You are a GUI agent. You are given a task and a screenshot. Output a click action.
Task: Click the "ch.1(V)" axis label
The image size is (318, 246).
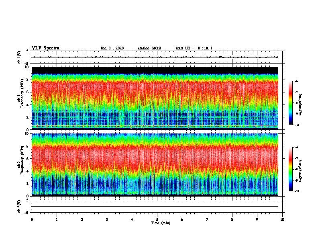[19, 57]
